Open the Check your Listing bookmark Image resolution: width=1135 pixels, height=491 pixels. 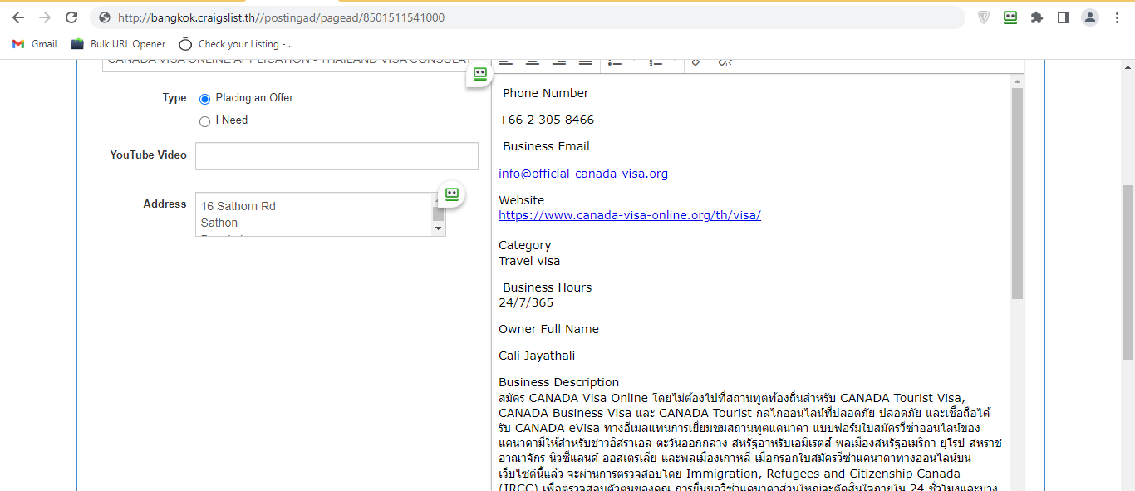(x=236, y=44)
